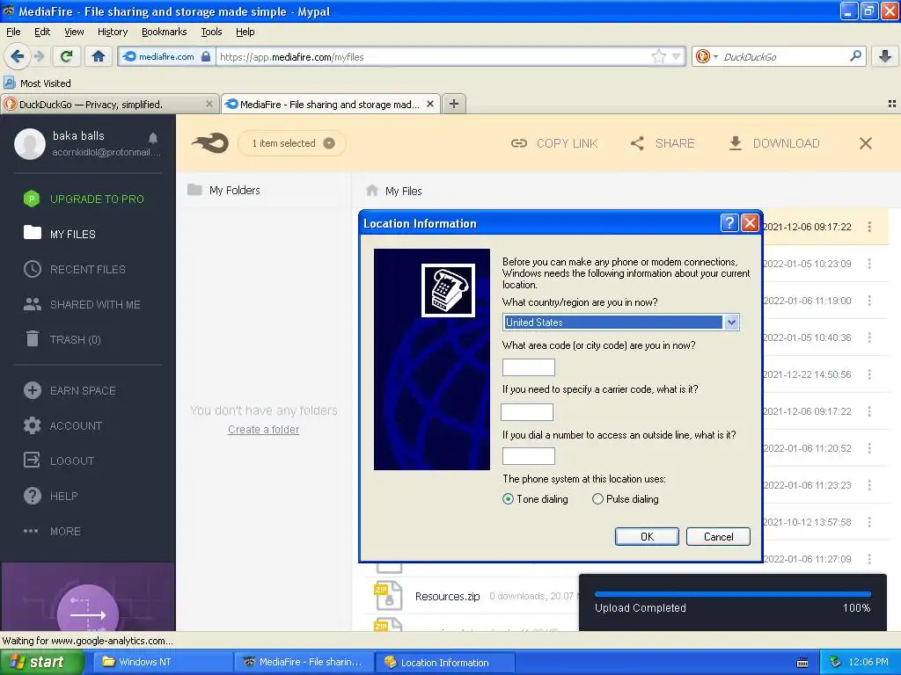Expand MORE in the MediaFire sidebar
Image resolution: width=901 pixels, height=675 pixels.
point(65,532)
